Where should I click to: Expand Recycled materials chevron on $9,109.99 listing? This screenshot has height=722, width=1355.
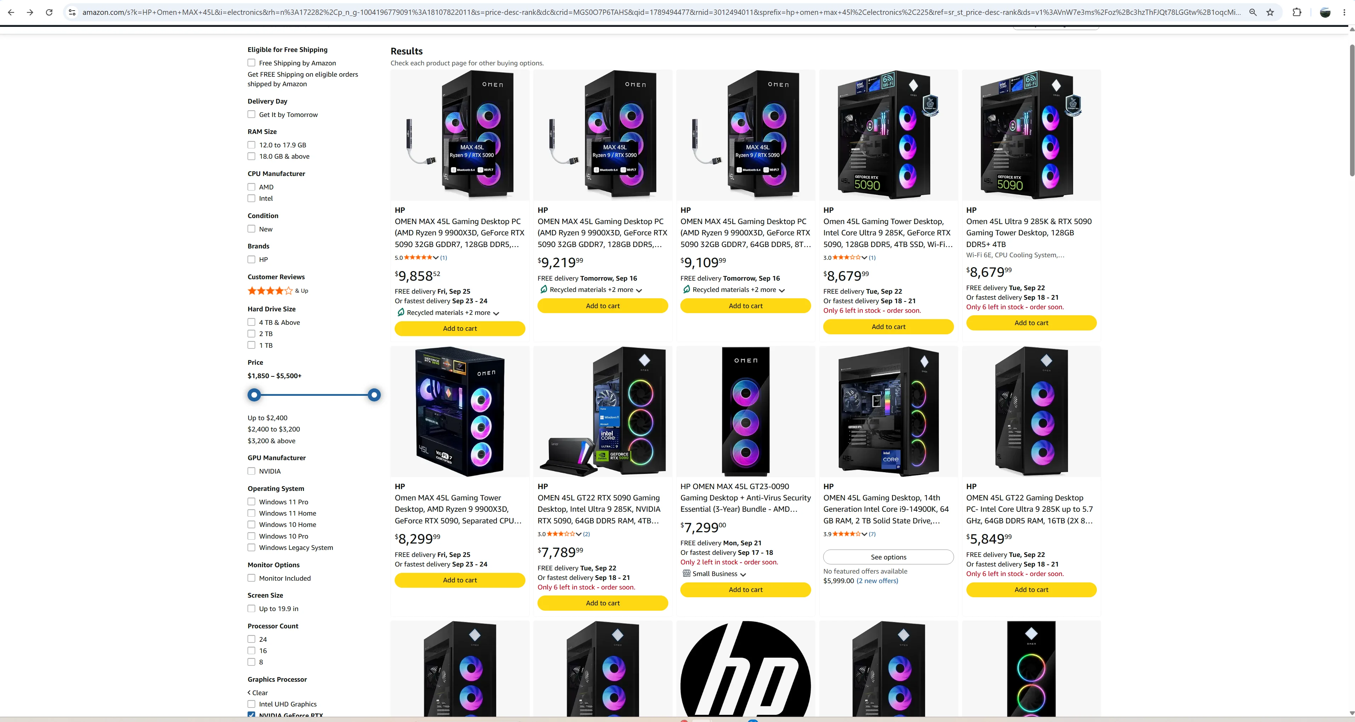(782, 290)
